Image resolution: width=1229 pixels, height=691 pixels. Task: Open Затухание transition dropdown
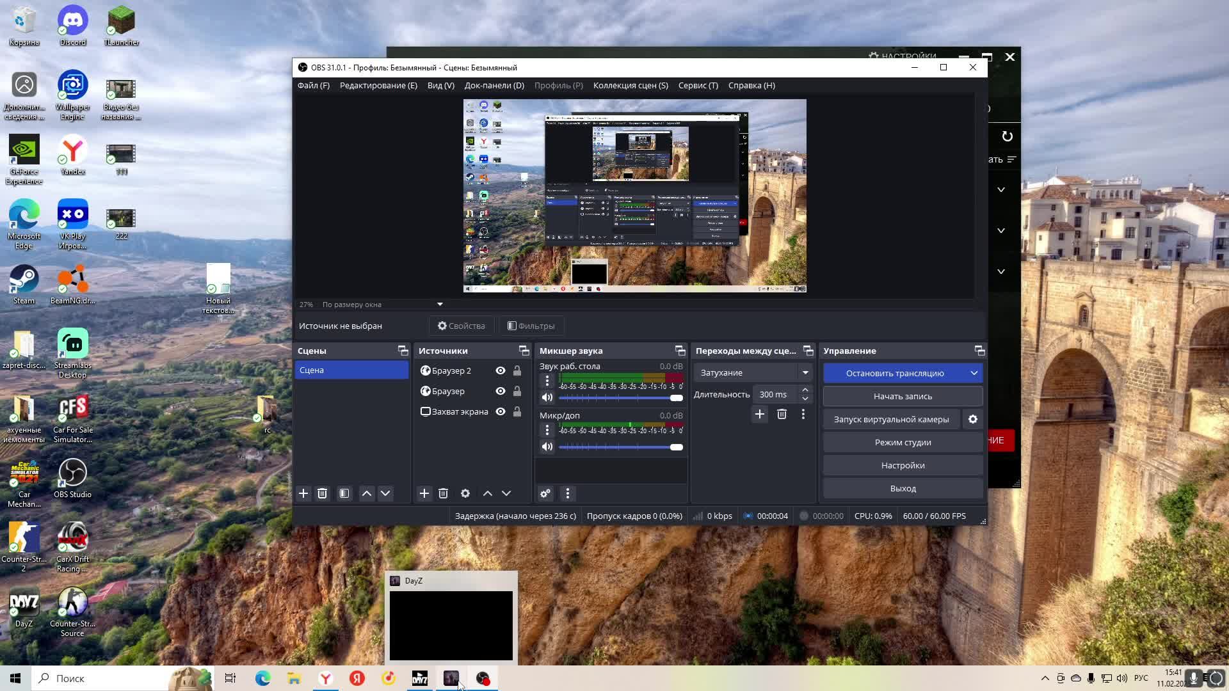753,372
